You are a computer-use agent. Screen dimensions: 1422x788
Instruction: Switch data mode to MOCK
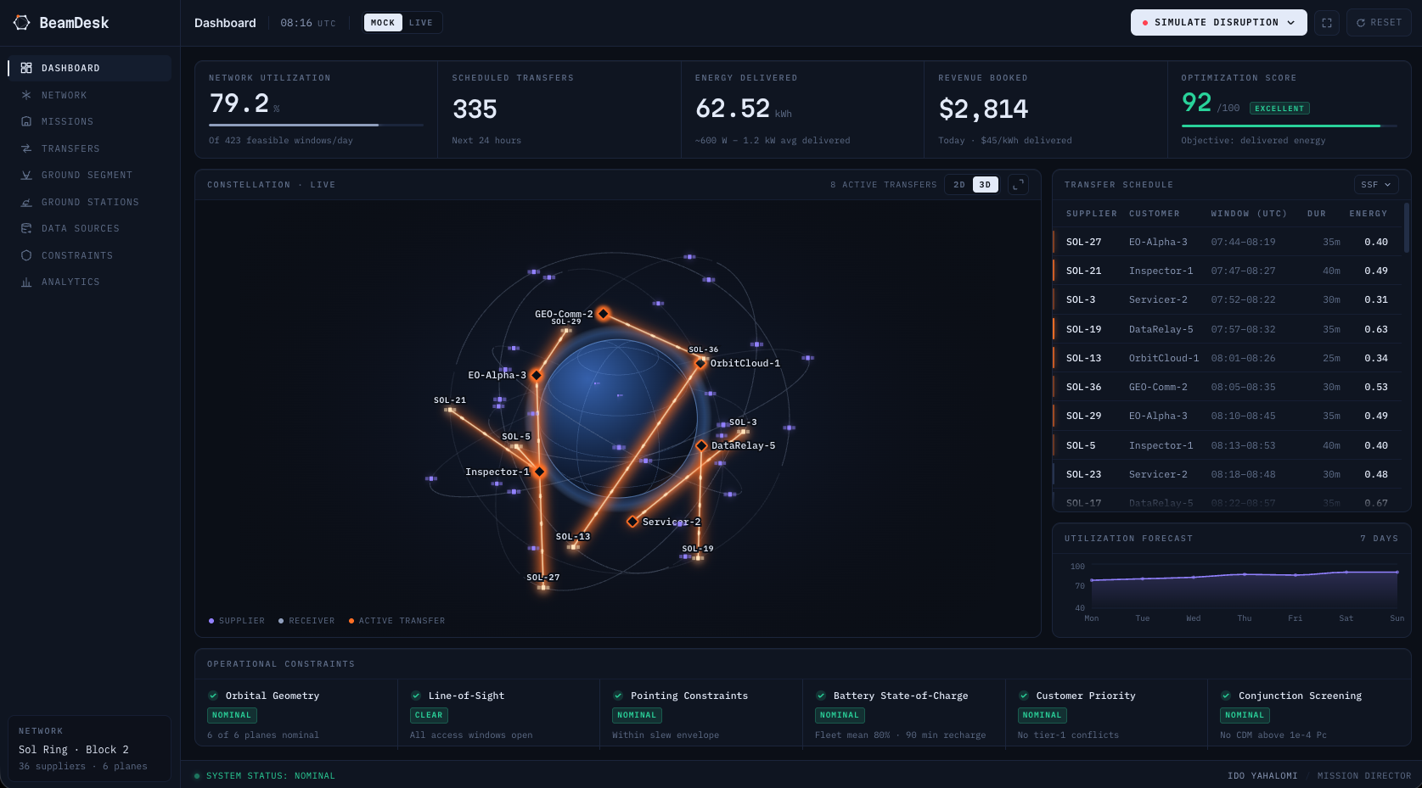(383, 23)
